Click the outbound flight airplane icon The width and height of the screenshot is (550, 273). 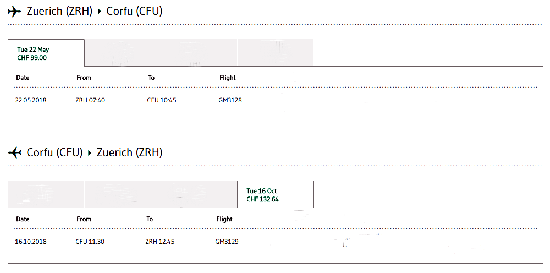point(14,12)
